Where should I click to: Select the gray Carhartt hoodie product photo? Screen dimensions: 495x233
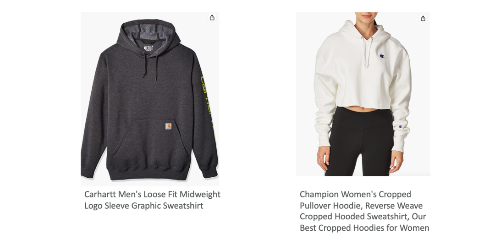[x=150, y=99]
